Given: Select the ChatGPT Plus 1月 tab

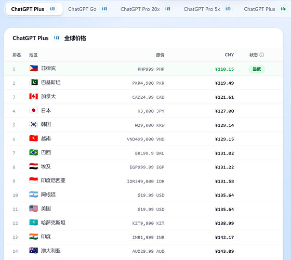Looking at the screenshot, I should (x=34, y=9).
